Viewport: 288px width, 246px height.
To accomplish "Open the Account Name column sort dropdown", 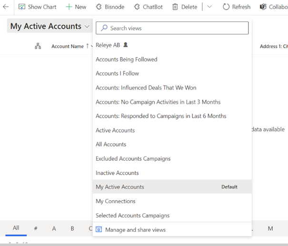I will [x=91, y=47].
